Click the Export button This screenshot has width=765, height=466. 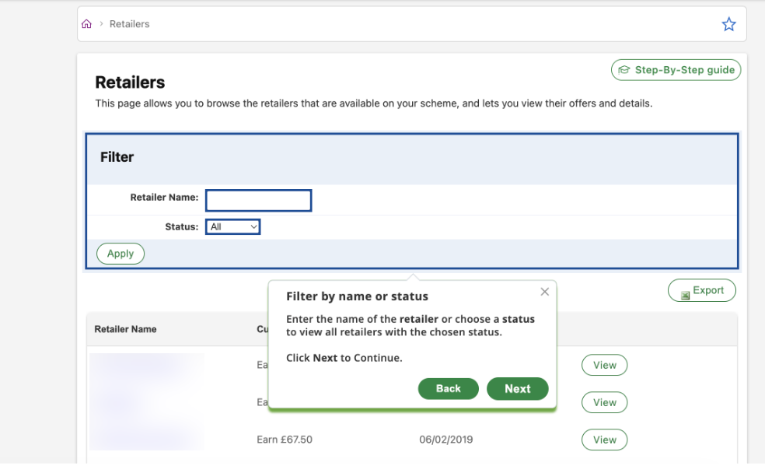coord(701,290)
